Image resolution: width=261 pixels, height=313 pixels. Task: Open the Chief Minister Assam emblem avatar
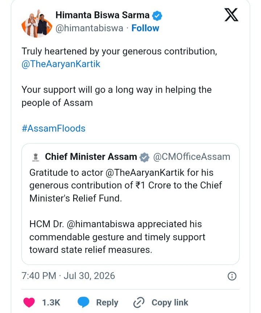tap(36, 157)
